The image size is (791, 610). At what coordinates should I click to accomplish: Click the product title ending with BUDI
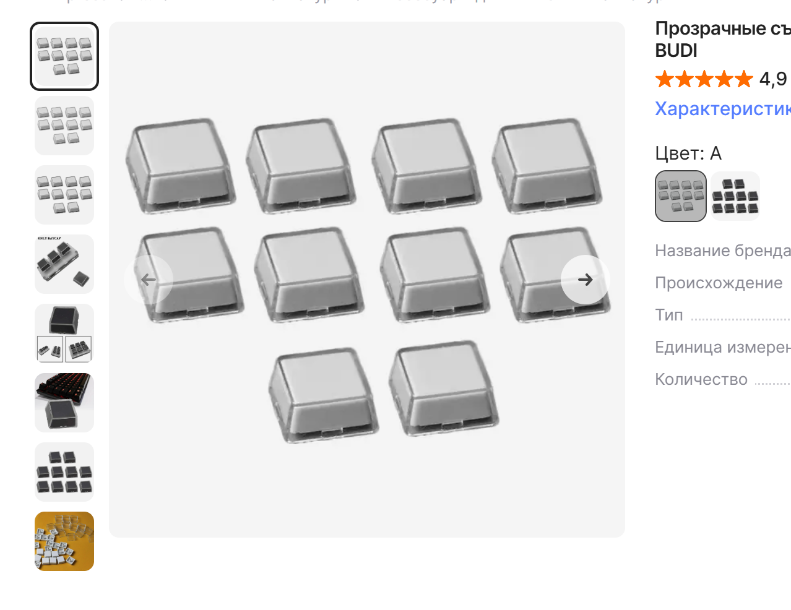(x=723, y=40)
